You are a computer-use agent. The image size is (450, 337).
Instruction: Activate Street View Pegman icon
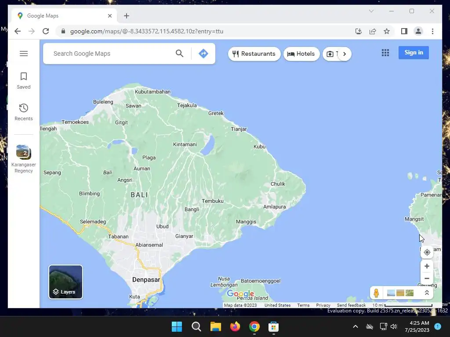[x=376, y=293]
